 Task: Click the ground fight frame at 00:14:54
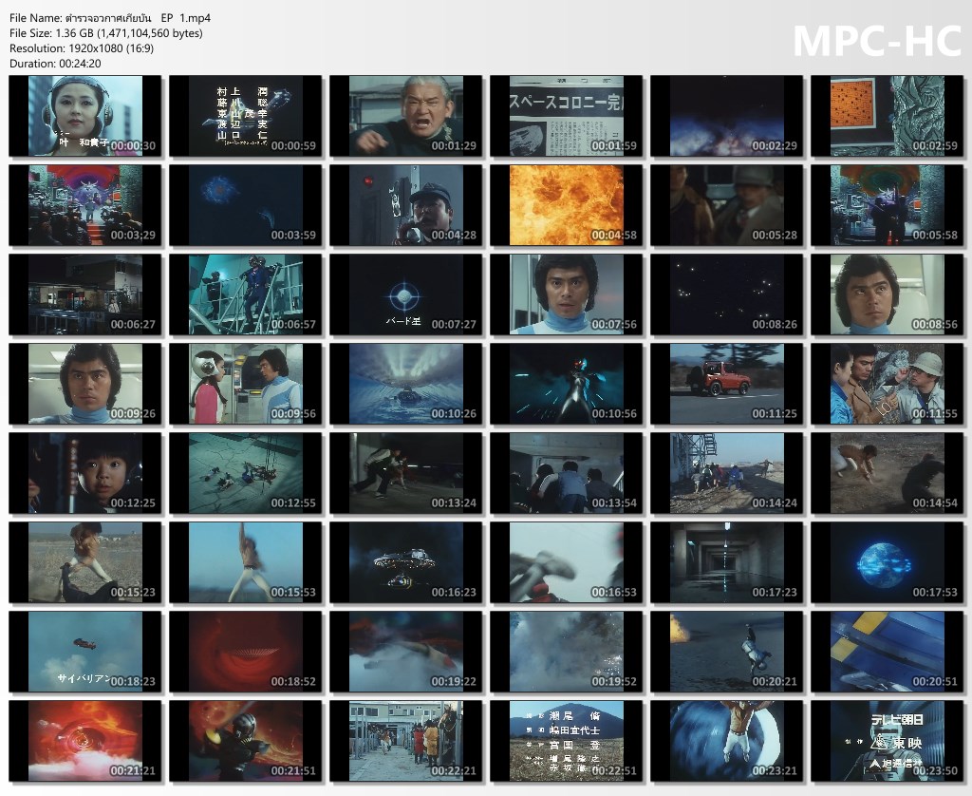(x=888, y=473)
